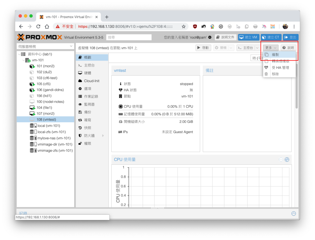This screenshot has height=240, width=315.
Task: Click the zoom-out minus icon on the CPU usage chart
Action: point(281,160)
